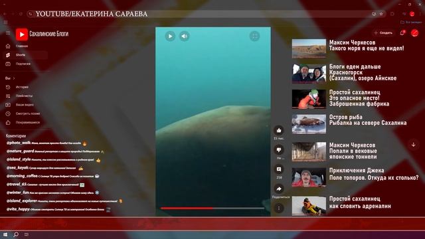Open the apps grid icon below the toolbar
425x239 pixels.
point(6,22)
